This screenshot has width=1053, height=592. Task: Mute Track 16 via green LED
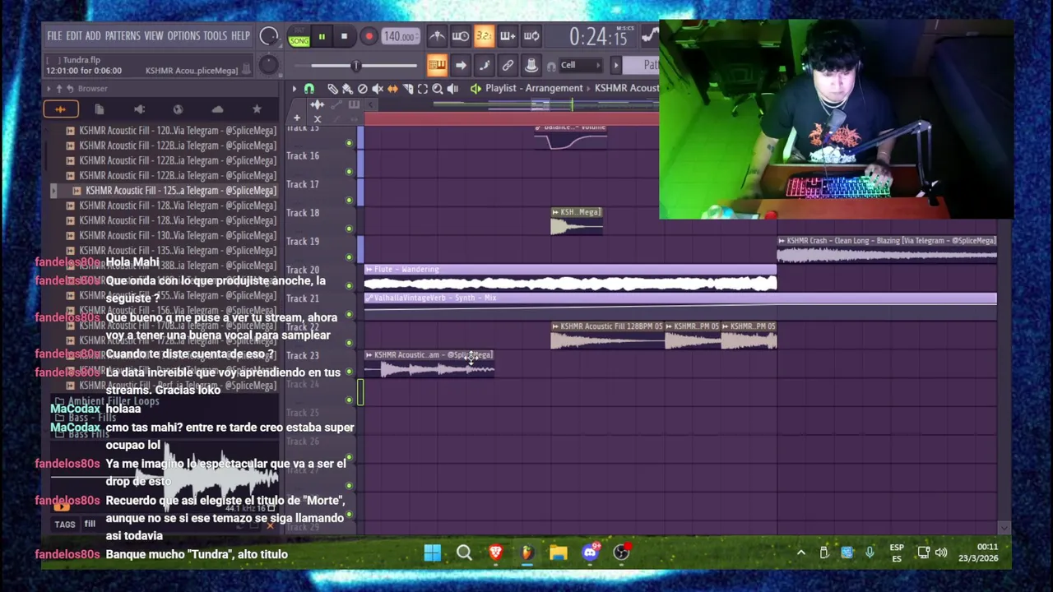(x=349, y=172)
